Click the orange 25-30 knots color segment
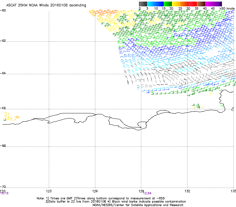Screen dimensions: 236x207 [x=184, y=4]
